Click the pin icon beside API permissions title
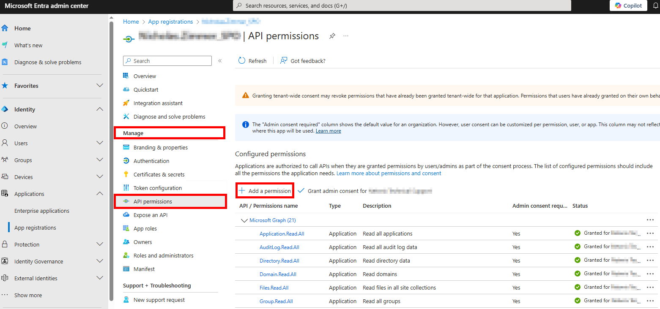660x309 pixels. click(x=332, y=36)
